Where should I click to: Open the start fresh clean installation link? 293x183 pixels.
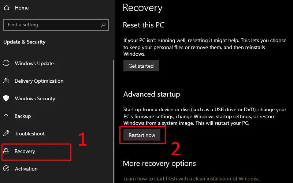(x=191, y=179)
